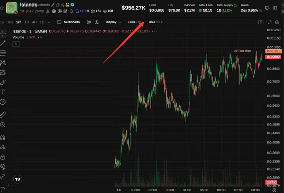This screenshot has width=284, height=193.
Task: Open chart settings hexagon icon
Action: 277,22
